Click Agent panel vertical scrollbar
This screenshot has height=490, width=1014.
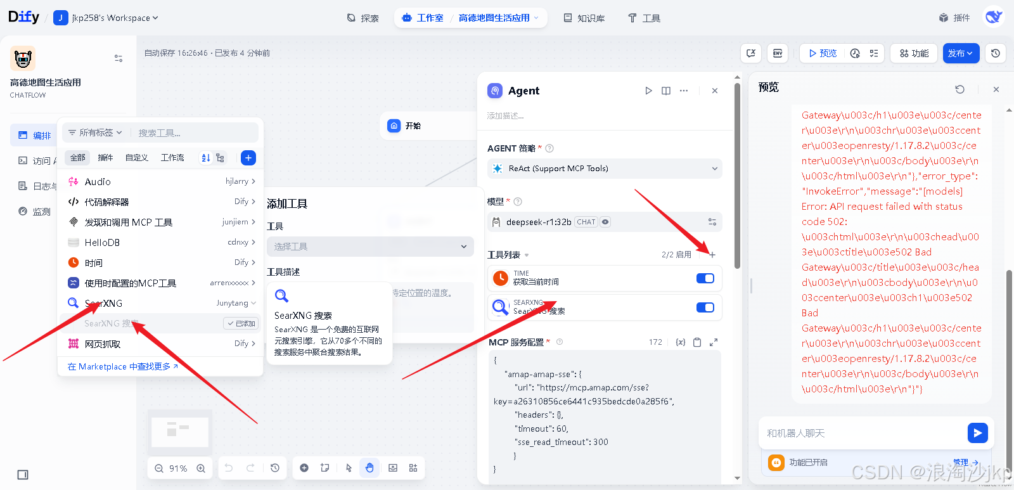737,174
